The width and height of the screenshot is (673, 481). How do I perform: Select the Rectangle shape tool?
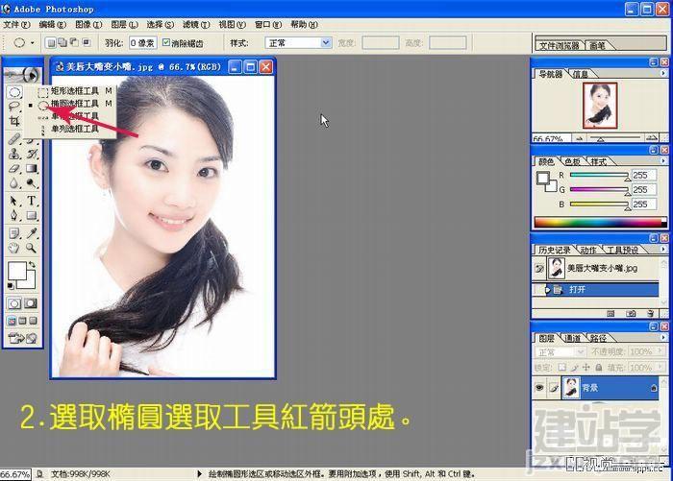tap(32, 215)
